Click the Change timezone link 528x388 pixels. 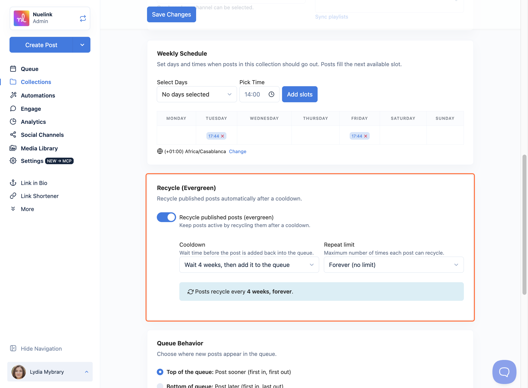tap(237, 151)
